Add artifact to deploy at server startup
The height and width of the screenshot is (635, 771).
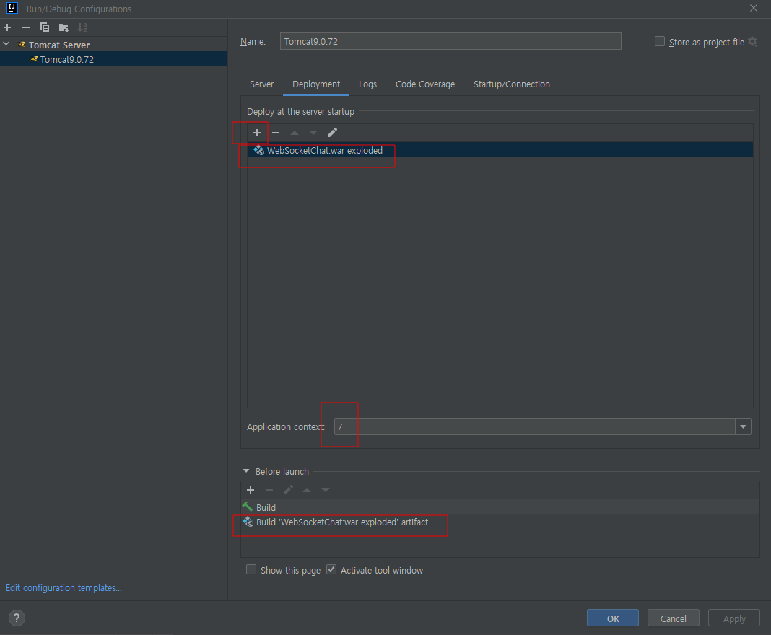(x=257, y=133)
